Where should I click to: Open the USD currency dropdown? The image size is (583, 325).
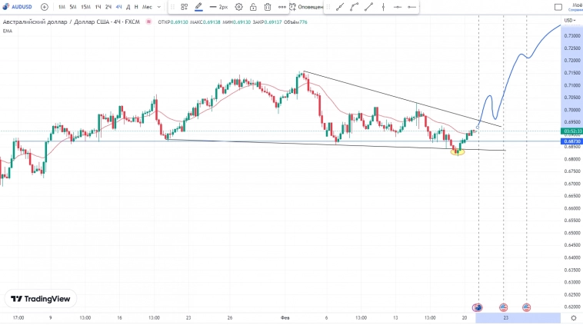click(570, 21)
